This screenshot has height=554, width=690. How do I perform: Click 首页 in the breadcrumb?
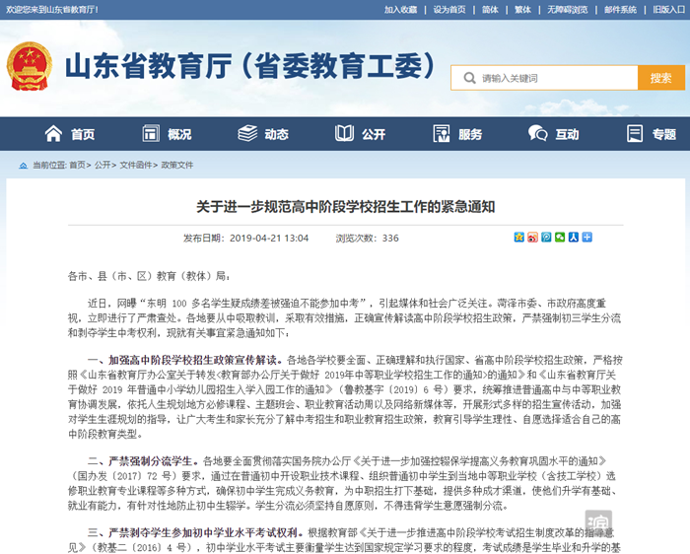tap(77, 166)
